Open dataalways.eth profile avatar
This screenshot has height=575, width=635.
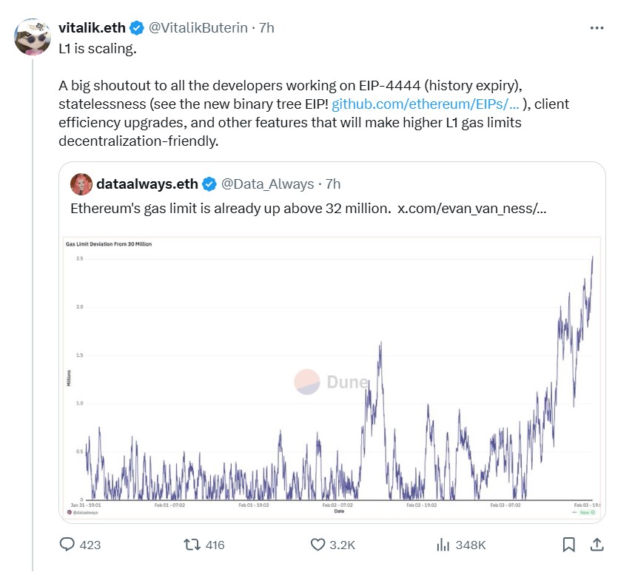click(x=81, y=184)
